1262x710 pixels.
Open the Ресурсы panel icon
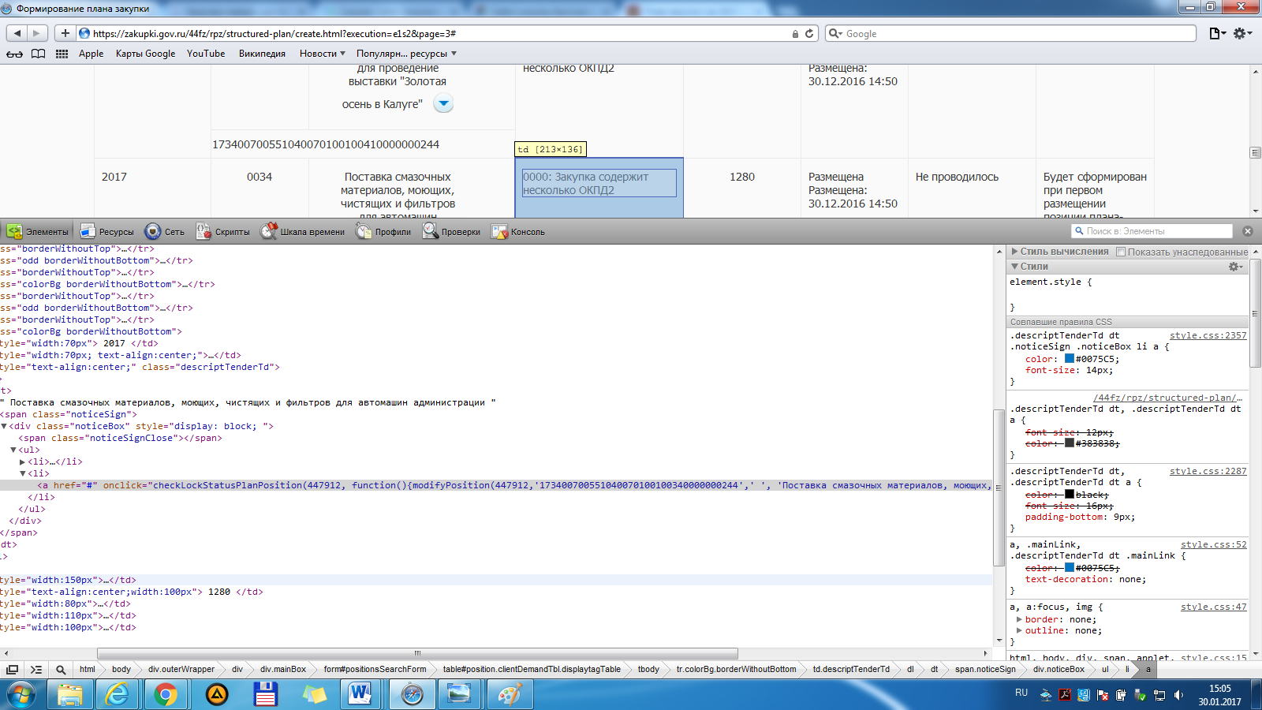click(x=88, y=231)
